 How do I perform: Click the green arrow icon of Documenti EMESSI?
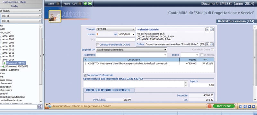pyautogui.click(x=4, y=63)
